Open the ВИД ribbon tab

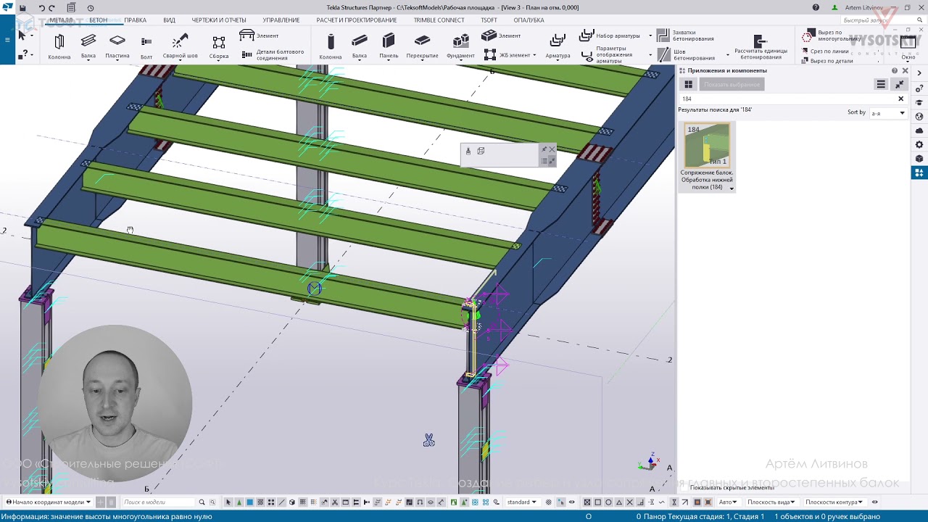(x=169, y=20)
